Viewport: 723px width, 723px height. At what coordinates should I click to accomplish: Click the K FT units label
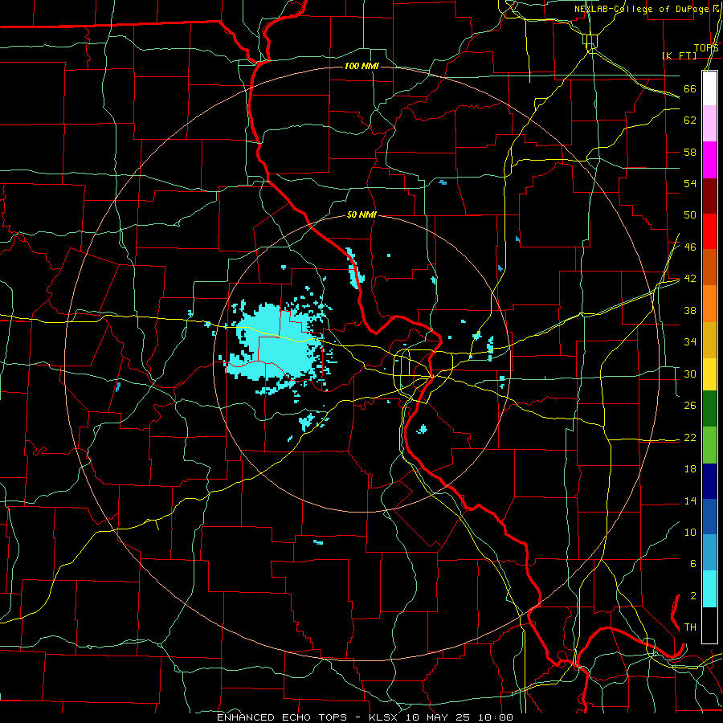click(x=679, y=55)
